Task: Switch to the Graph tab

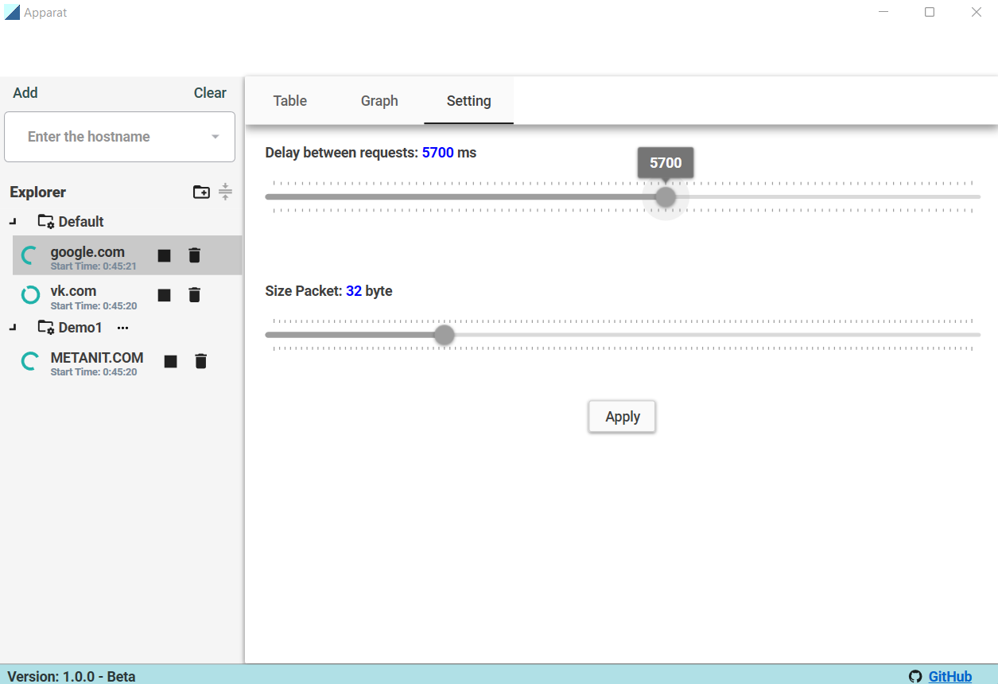Action: 379,100
